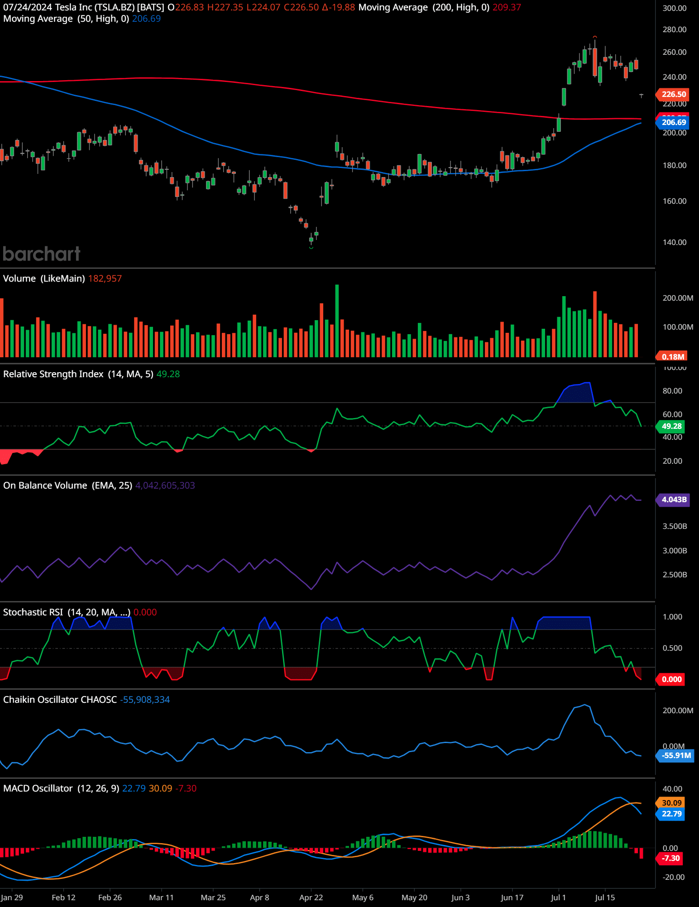Click the Feb 12 date label

pyautogui.click(x=63, y=897)
